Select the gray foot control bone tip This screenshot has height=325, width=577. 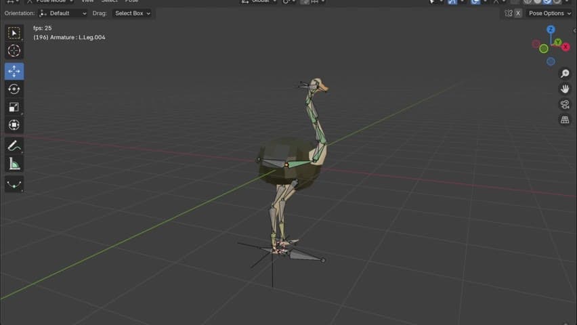(323, 260)
